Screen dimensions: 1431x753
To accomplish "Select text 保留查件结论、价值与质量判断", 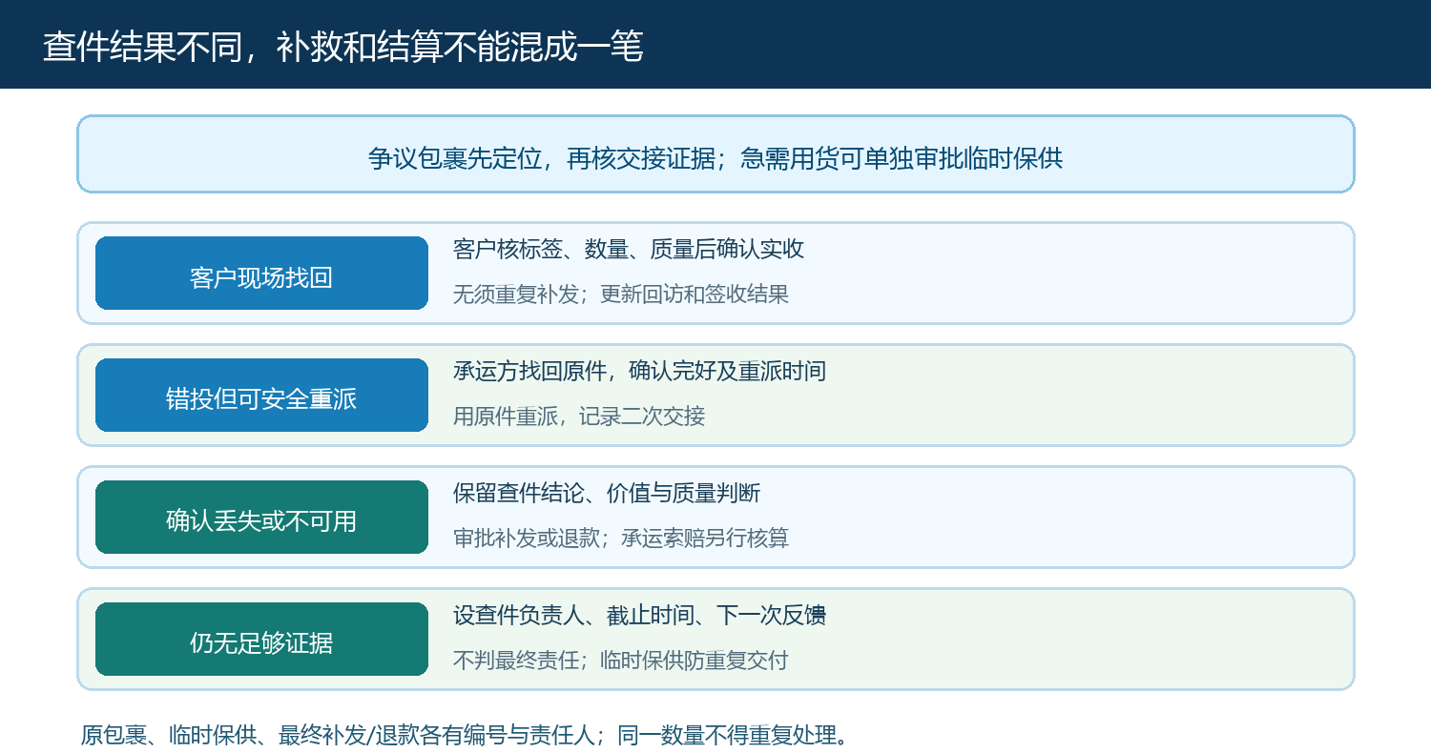I will pos(607,494).
